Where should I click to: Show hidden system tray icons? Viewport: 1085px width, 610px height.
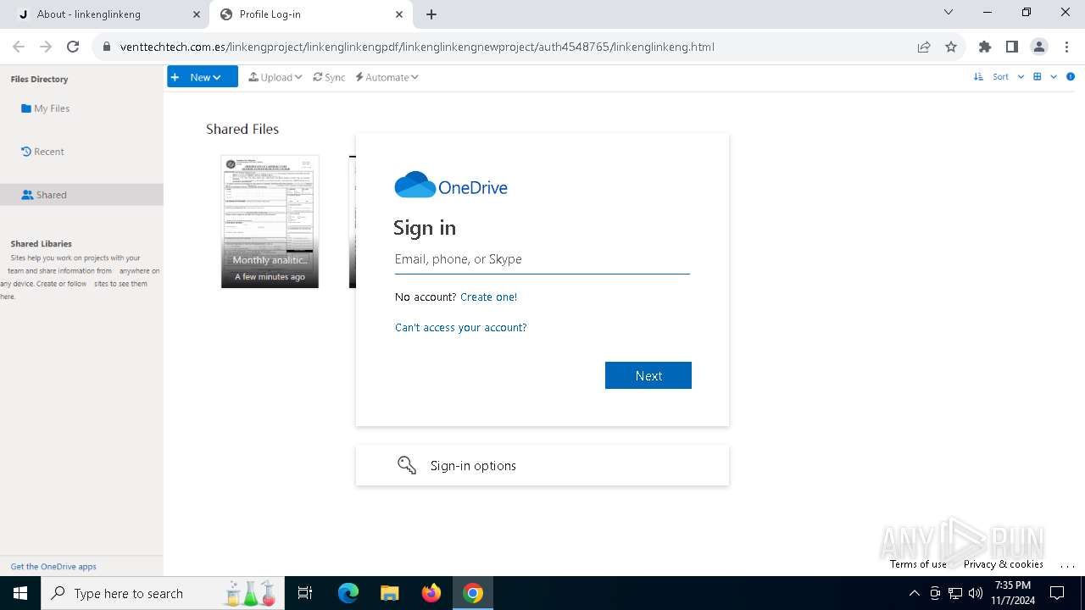coord(914,593)
